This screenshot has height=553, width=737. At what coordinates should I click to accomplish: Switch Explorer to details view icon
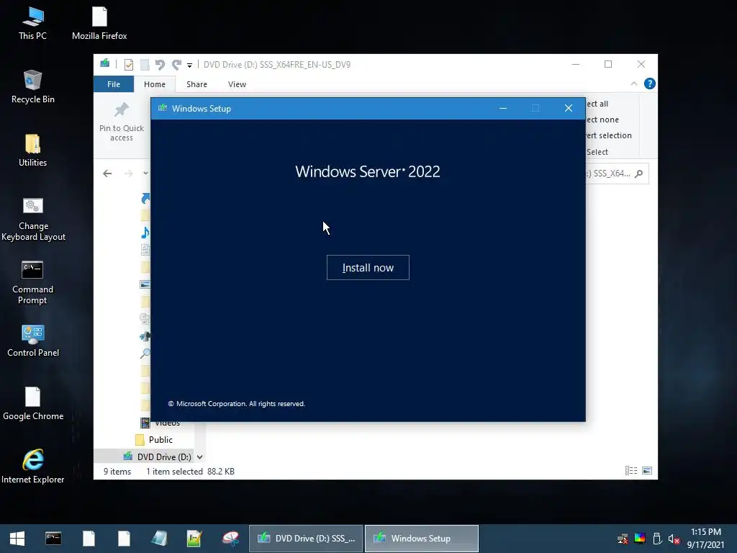631,471
